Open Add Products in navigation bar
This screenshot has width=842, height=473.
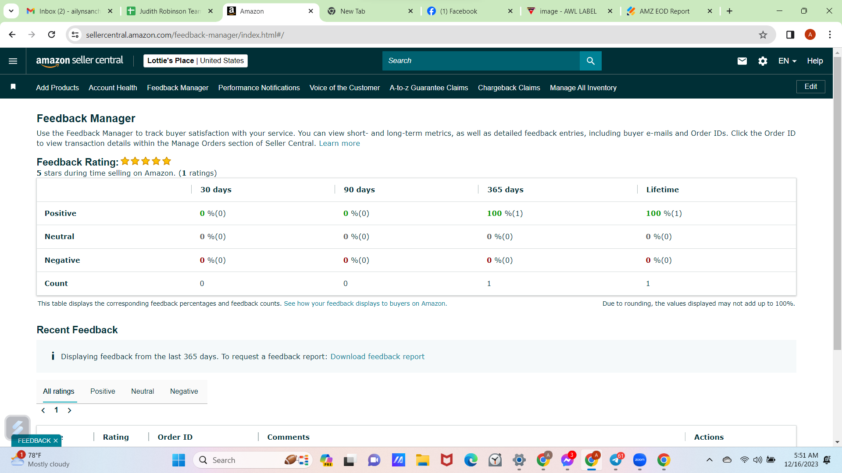[x=57, y=88]
